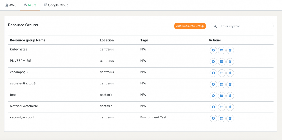Click the search magnifier icon

coord(215,26)
